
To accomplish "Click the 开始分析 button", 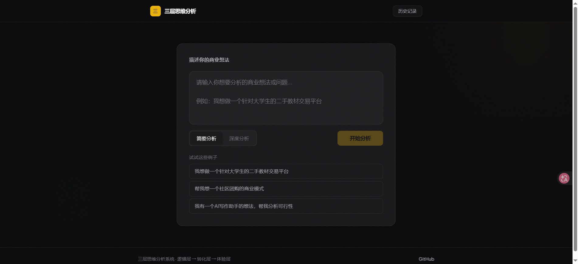I will [x=360, y=138].
